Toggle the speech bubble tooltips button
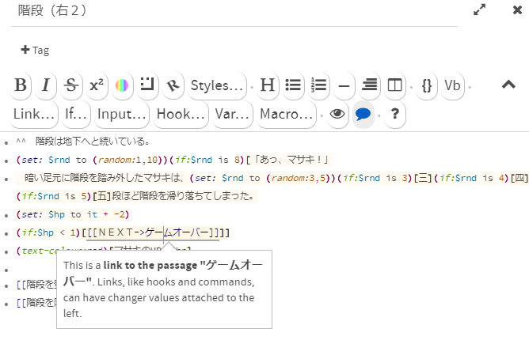529x340 pixels. coord(363,114)
